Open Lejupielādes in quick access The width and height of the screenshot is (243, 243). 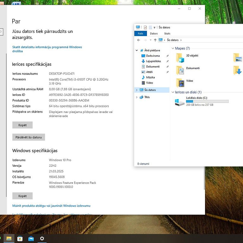pyautogui.click(x=153, y=61)
